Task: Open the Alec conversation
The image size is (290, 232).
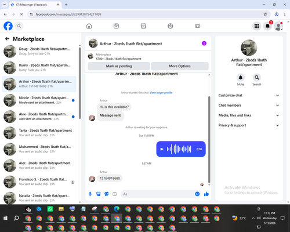Action: pos(39,165)
